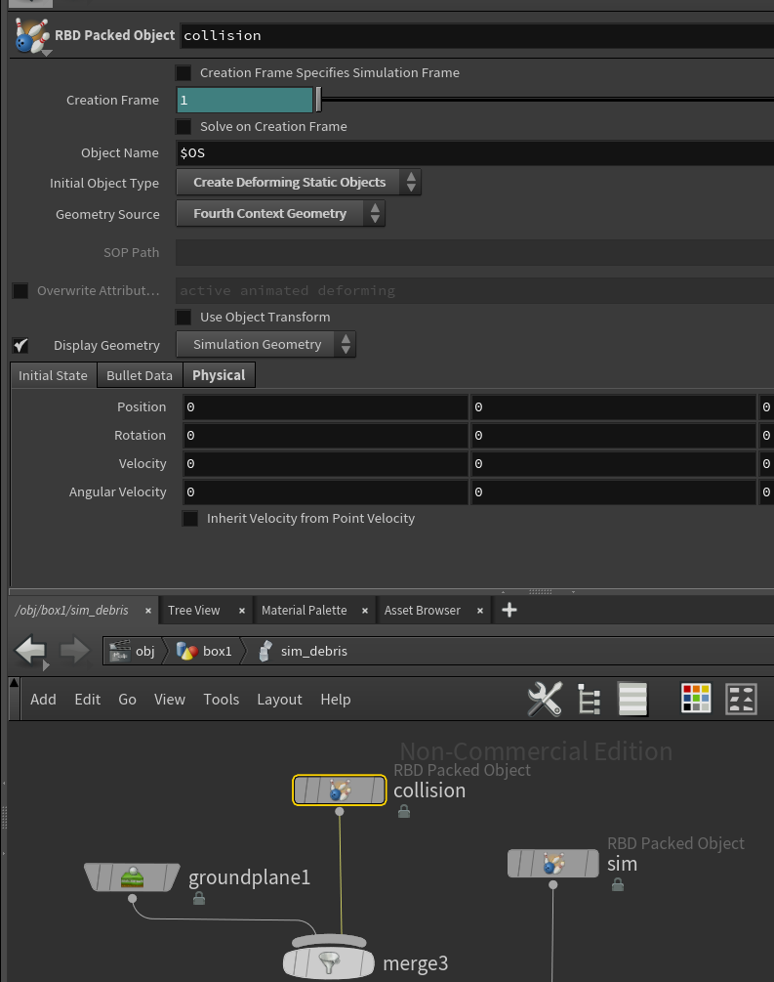Switch to Asset Browser pane tab

pyautogui.click(x=423, y=610)
